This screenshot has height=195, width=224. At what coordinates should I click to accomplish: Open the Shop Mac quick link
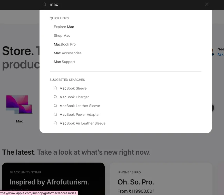click(x=62, y=36)
